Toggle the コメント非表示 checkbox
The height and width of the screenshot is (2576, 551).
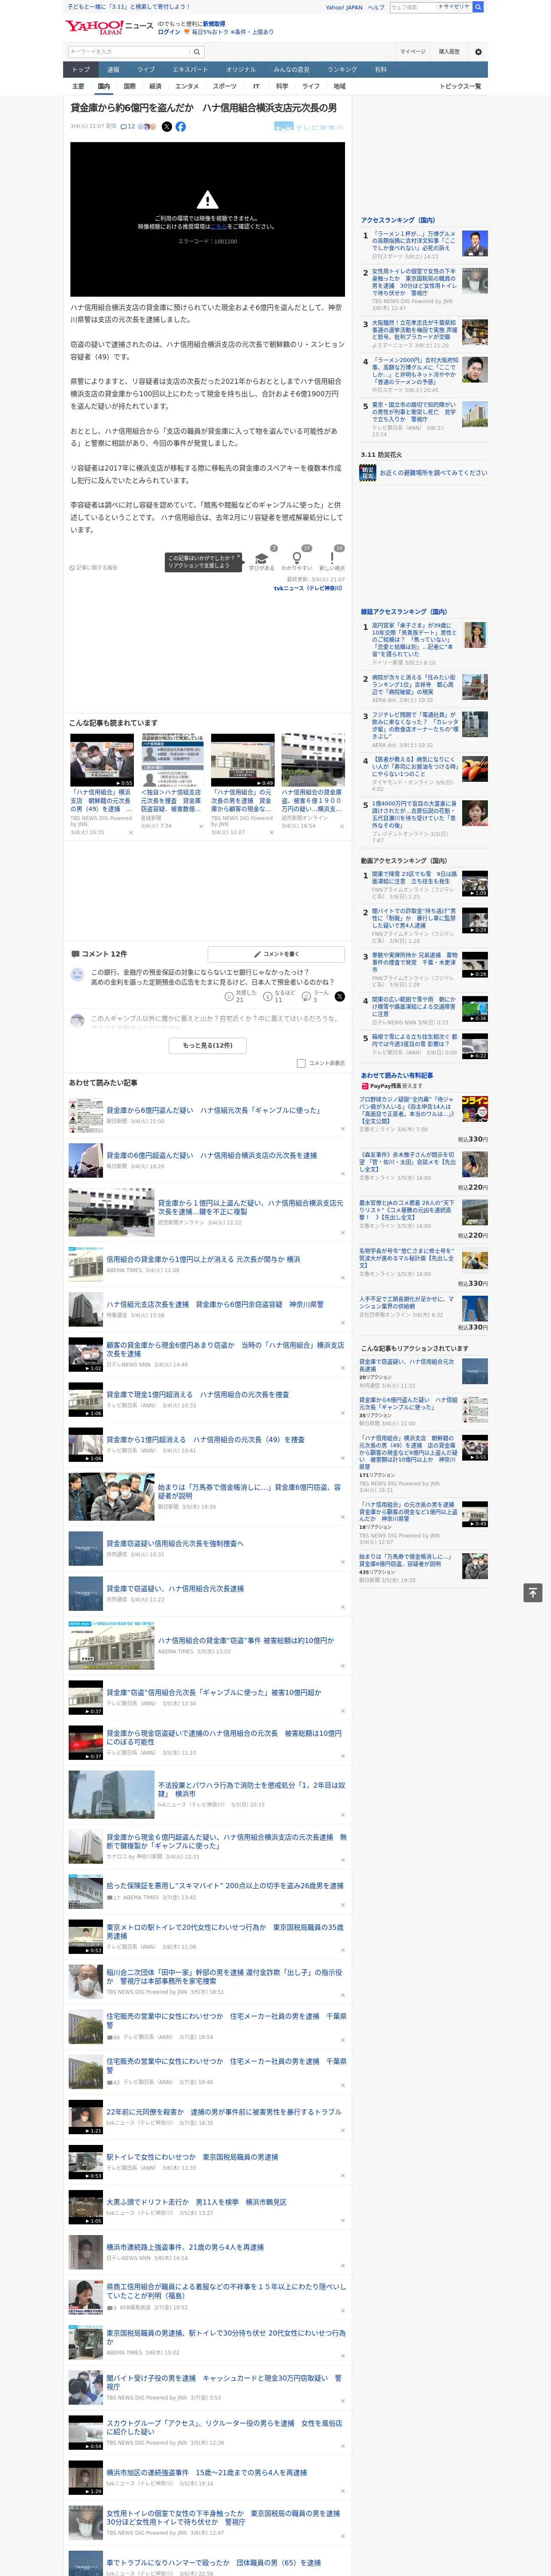point(301,1063)
